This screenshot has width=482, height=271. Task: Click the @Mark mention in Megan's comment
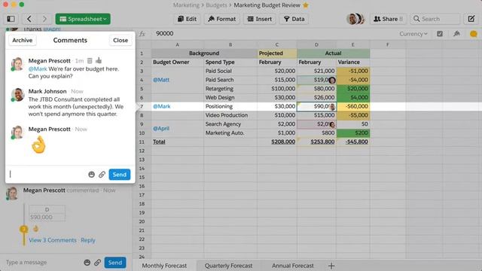point(38,69)
